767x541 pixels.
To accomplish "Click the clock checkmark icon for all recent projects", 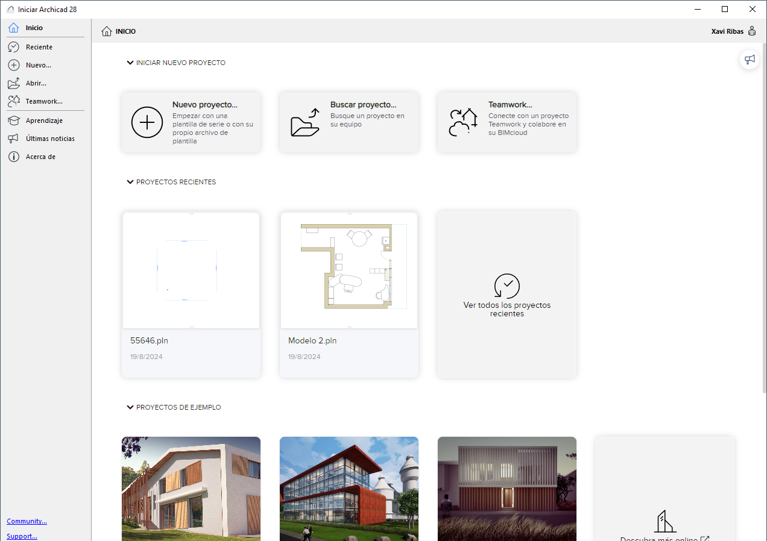I will (507, 286).
